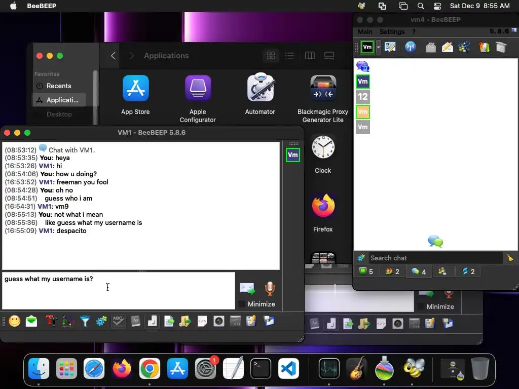Open chat settings via the blue gears icon
519x389 pixels.
point(101,321)
